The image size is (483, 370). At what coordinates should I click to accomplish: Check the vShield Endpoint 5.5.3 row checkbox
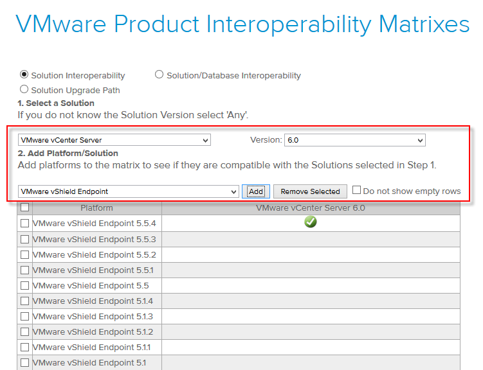[x=24, y=240]
